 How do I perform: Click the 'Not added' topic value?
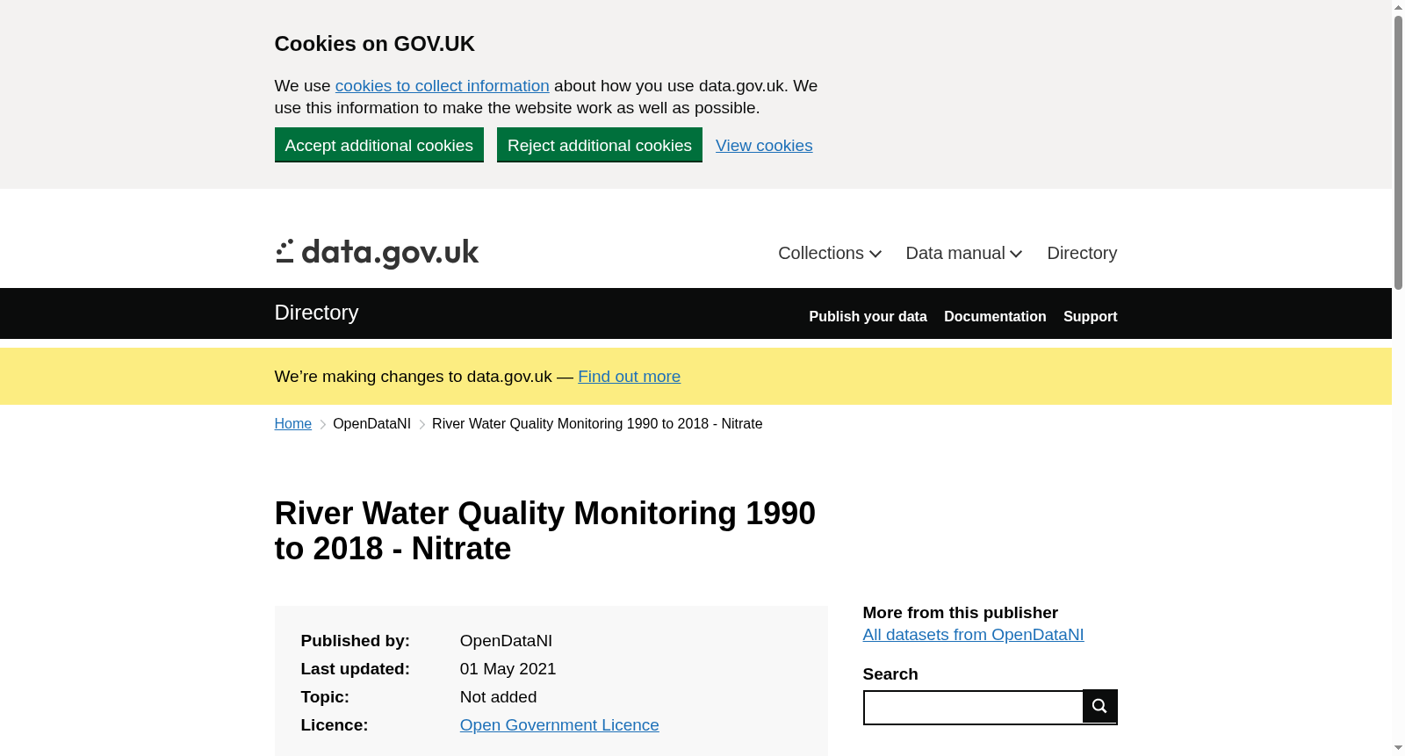[498, 697]
